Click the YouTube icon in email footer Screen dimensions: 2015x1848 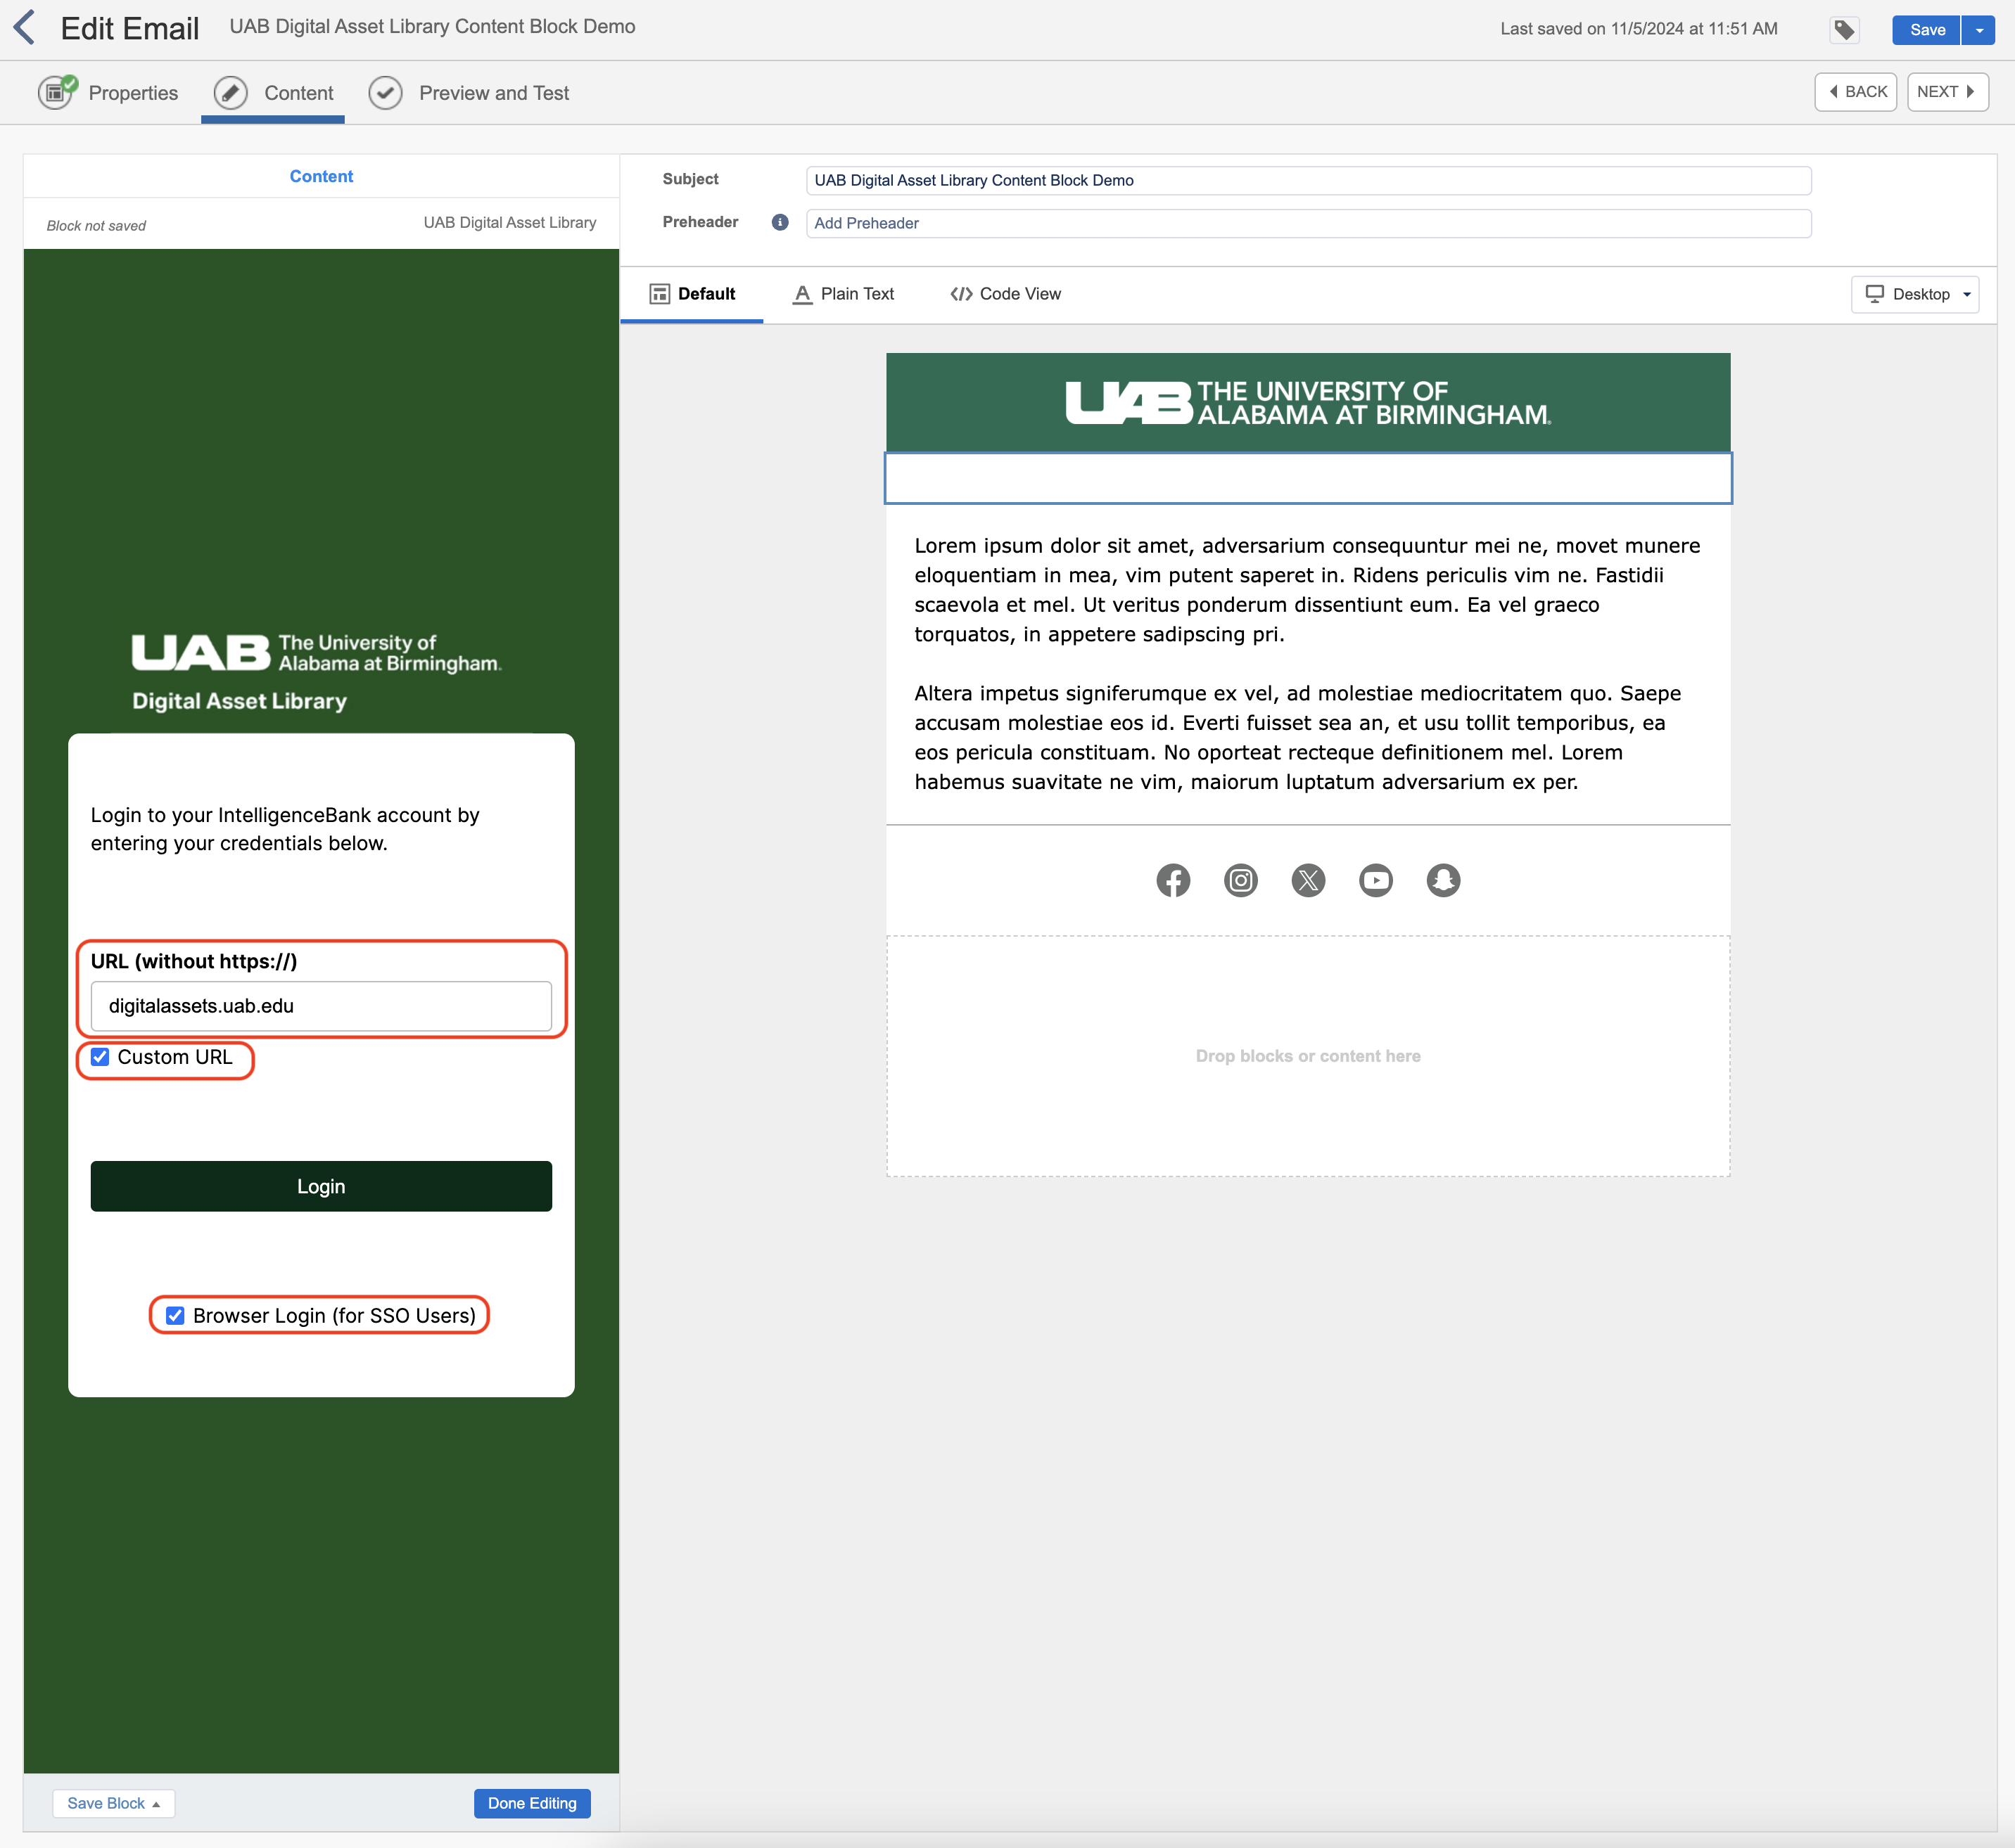1375,880
